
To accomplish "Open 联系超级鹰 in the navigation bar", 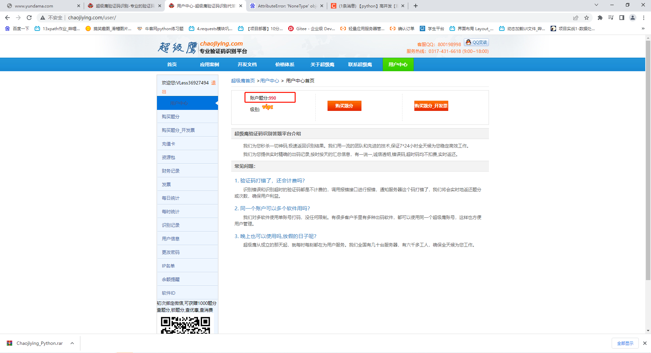I will tap(360, 64).
